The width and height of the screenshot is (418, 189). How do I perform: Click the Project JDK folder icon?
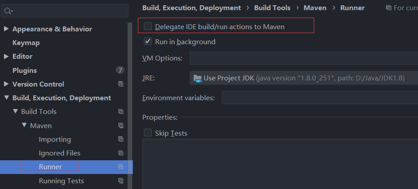click(198, 78)
